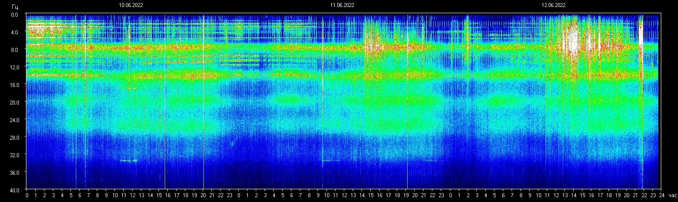
Task: Click the 28.0 frequency axis value
Action: [x=14, y=137]
